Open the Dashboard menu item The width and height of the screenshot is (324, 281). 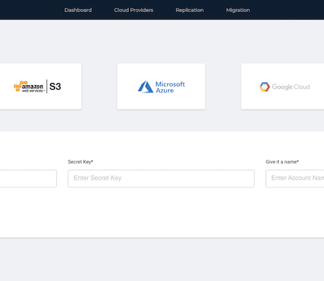[x=78, y=10]
